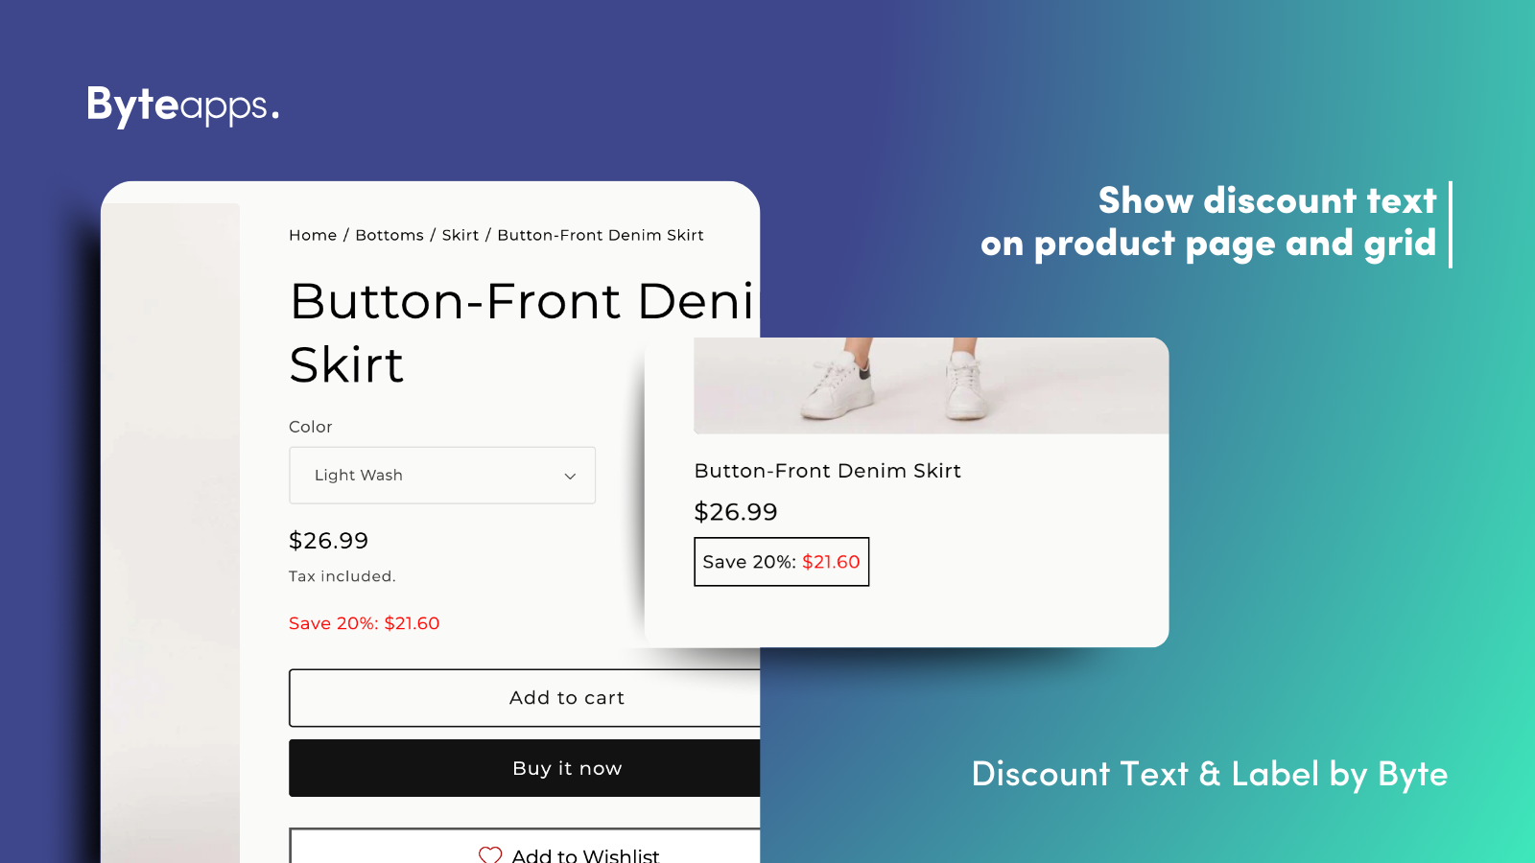
Task: Click the $26.99 price on product page
Action: (328, 540)
